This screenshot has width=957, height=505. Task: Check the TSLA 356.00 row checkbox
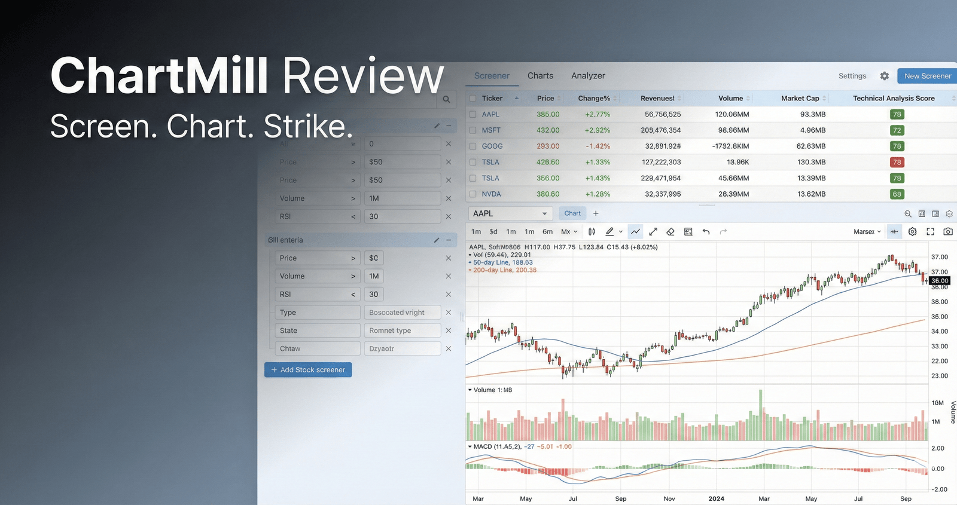pyautogui.click(x=473, y=178)
